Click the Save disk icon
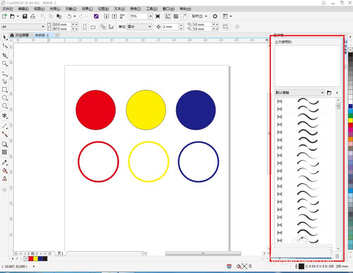This screenshot has width=353, height=273. (x=25, y=16)
